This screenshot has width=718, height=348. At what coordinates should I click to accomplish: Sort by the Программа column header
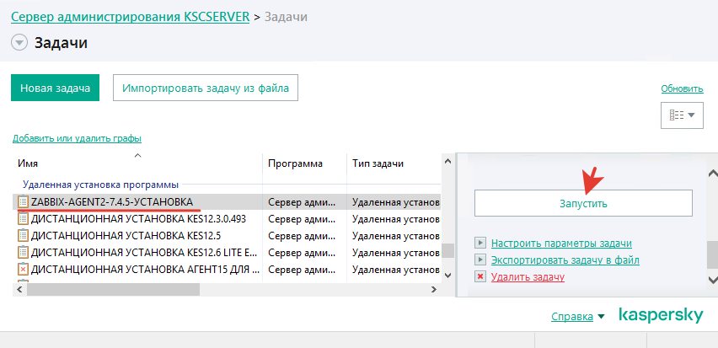coord(303,163)
